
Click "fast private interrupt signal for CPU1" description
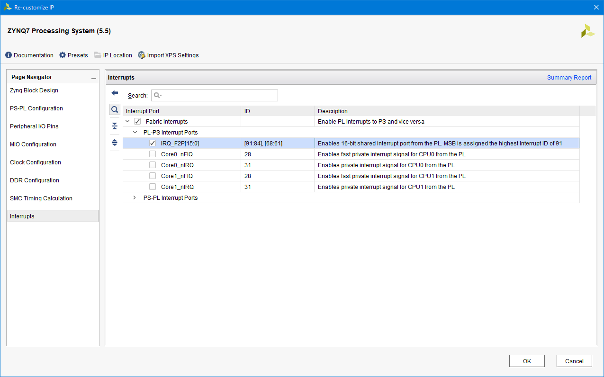[x=392, y=176]
